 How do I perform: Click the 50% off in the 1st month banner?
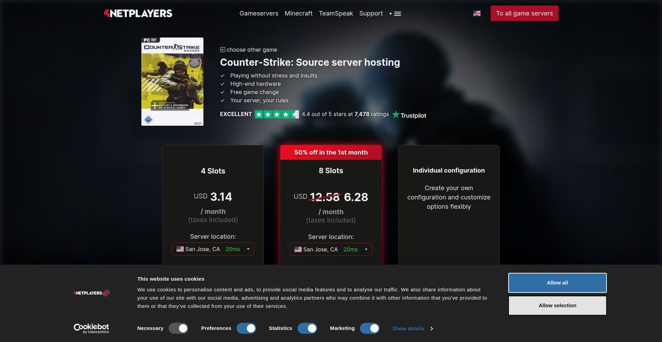tap(331, 152)
